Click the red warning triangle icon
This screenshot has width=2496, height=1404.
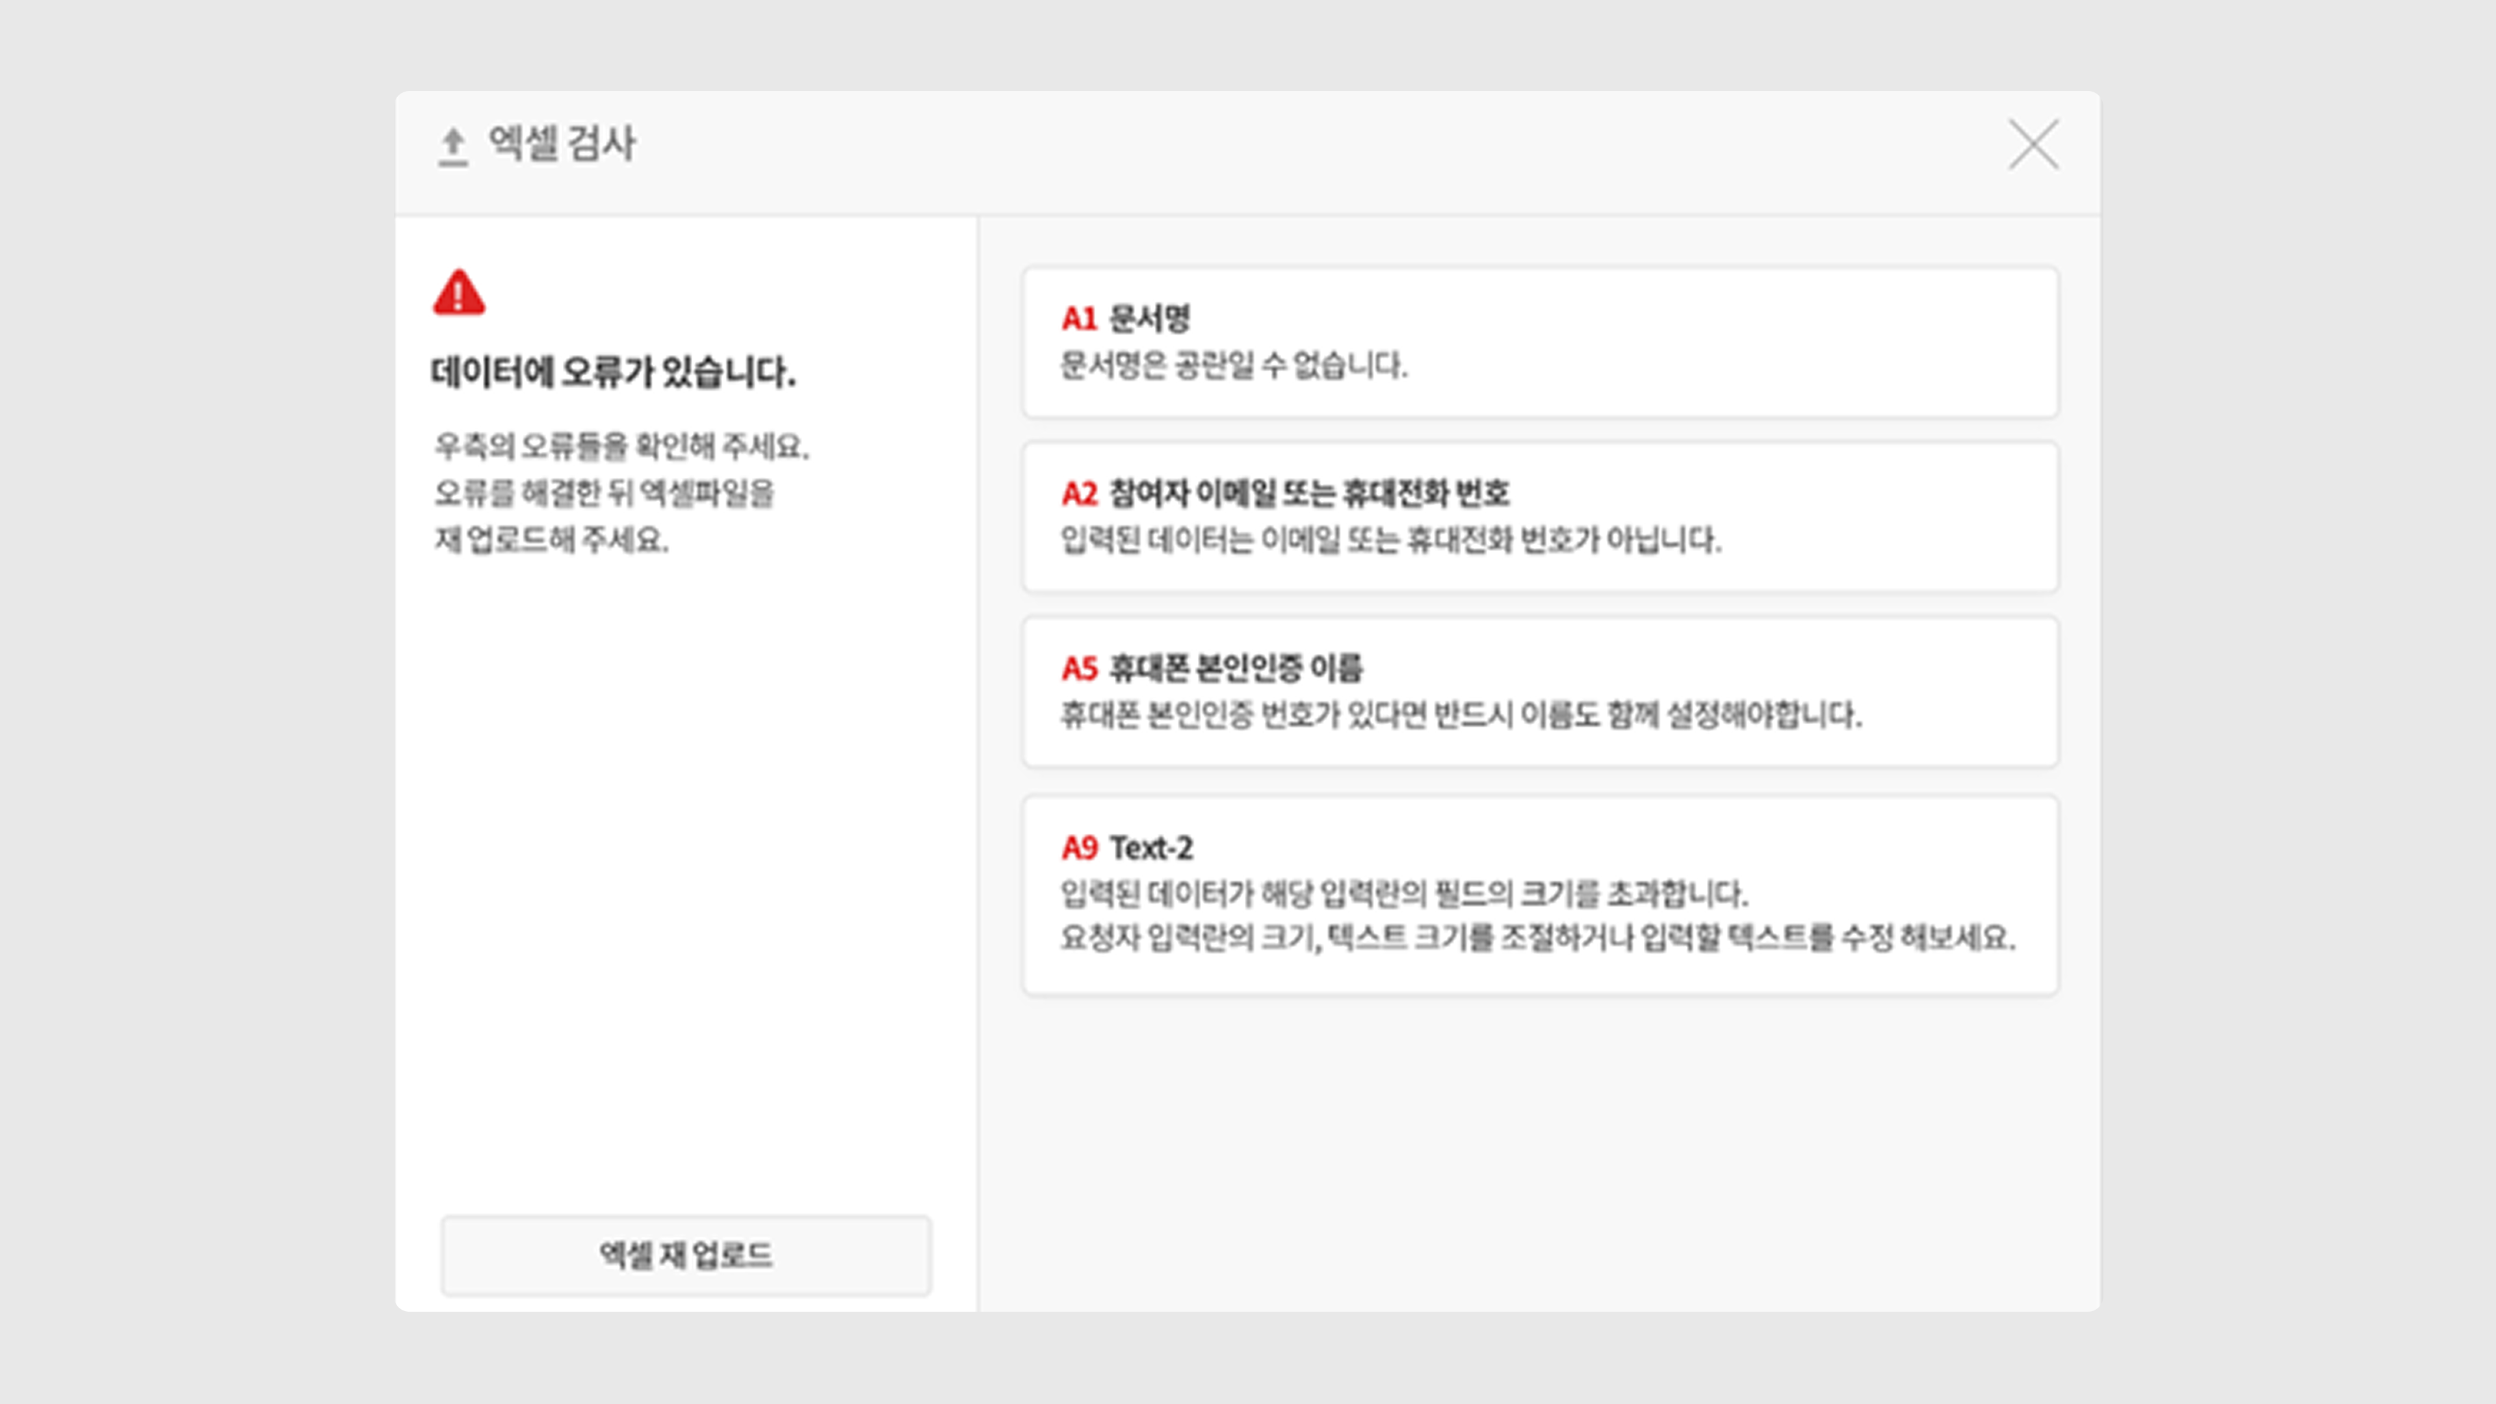click(458, 292)
